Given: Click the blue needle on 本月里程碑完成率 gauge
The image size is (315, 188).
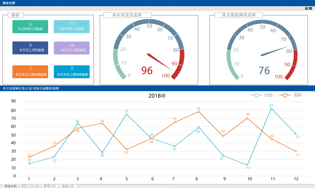Looking at the screenshot, I should (x=274, y=51).
